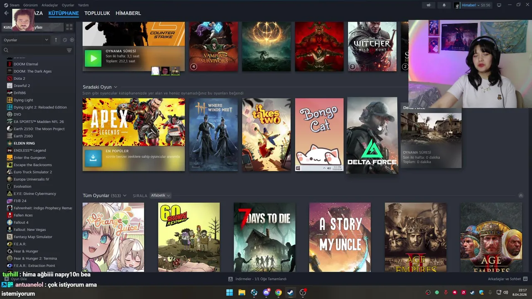Click the blue download icon for Apex Legends
Screen dimensions: 532x299
93,158
